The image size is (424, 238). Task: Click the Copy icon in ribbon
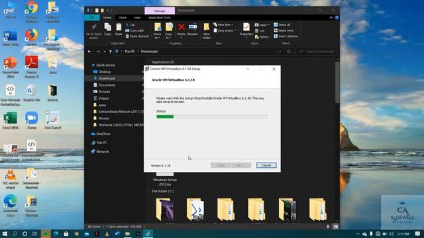[x=107, y=27]
